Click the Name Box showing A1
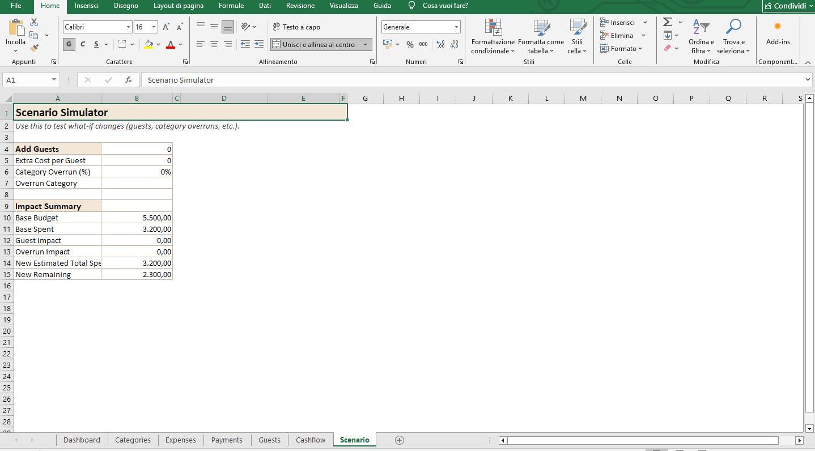 [x=27, y=80]
